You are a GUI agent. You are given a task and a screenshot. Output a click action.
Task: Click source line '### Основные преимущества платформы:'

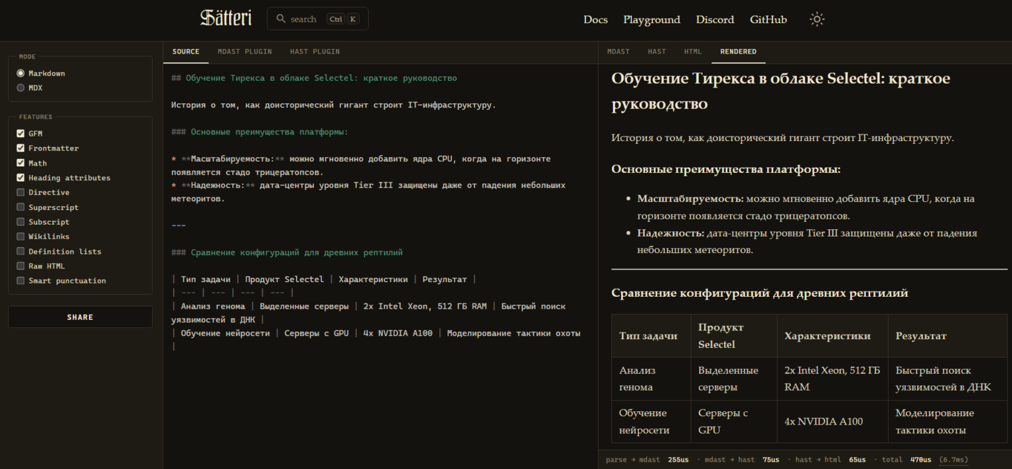coord(259,132)
